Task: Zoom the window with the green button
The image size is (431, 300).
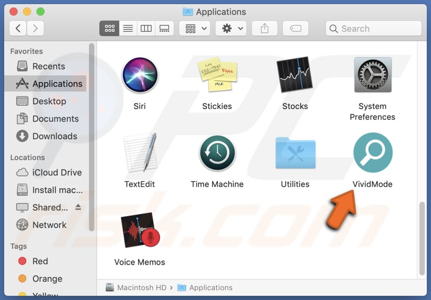Action: pyautogui.click(x=40, y=12)
